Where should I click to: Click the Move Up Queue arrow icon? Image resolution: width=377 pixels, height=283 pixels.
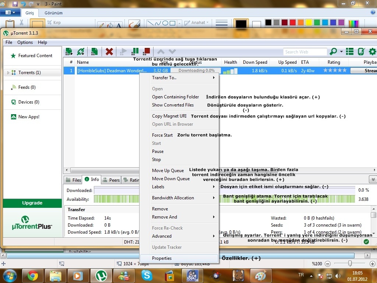point(161,52)
